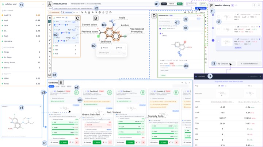
Task: Expand Evidence / References on Candidate 1
Action: [57, 98]
